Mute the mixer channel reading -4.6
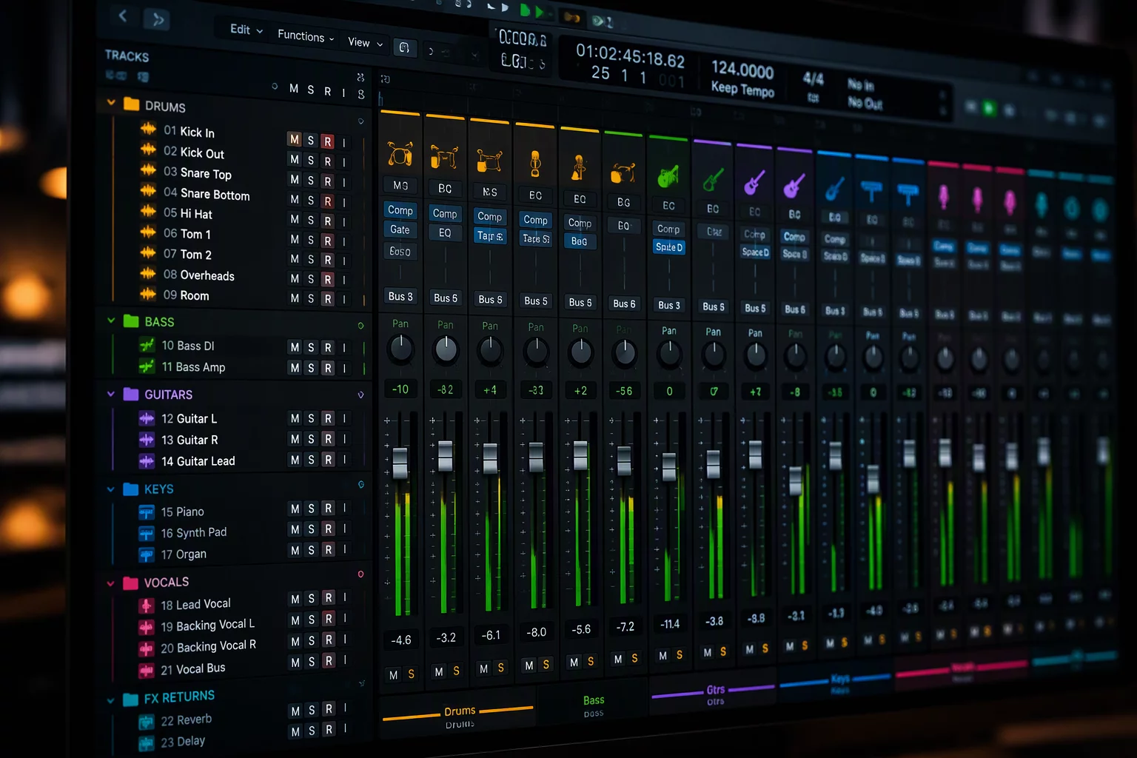1137x758 pixels. tap(394, 674)
